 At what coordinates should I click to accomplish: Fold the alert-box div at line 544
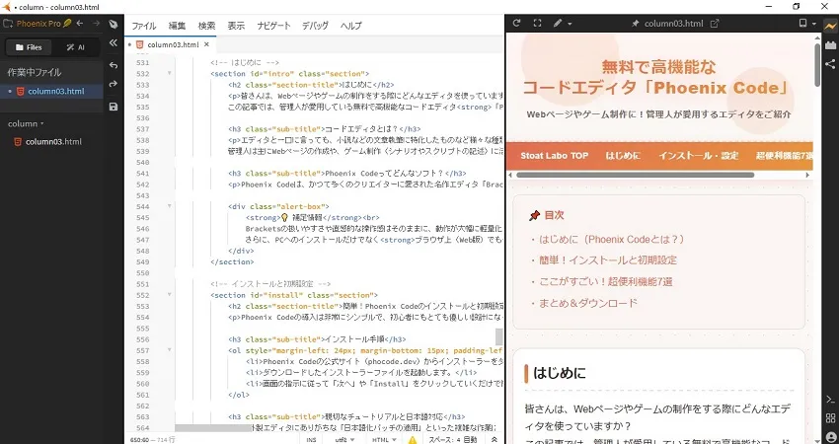(170, 206)
